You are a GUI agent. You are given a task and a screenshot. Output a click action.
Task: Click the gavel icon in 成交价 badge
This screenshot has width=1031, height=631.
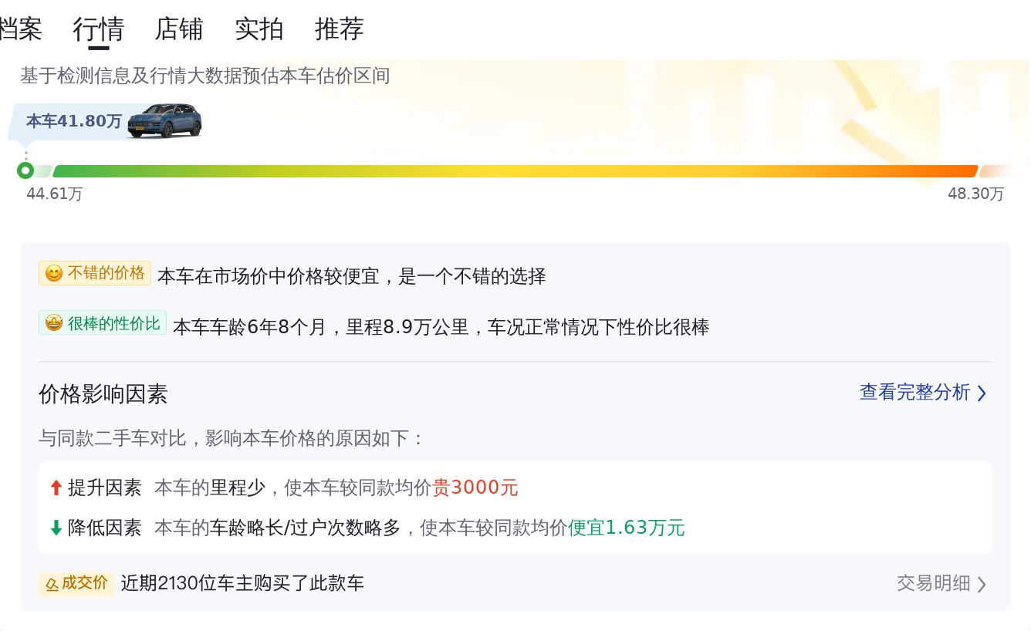[52, 584]
